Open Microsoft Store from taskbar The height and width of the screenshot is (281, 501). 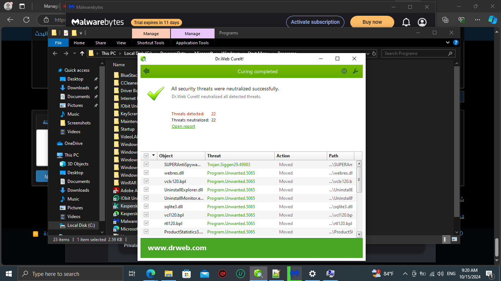point(187,273)
